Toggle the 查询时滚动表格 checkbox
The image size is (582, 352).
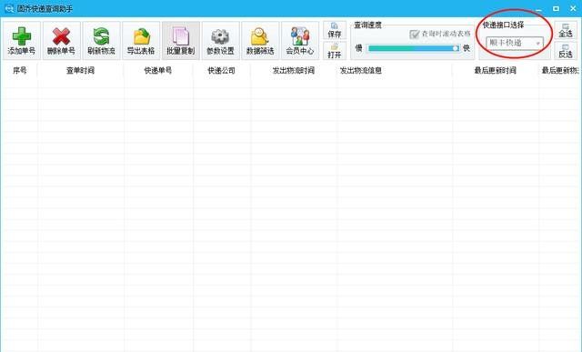415,35
